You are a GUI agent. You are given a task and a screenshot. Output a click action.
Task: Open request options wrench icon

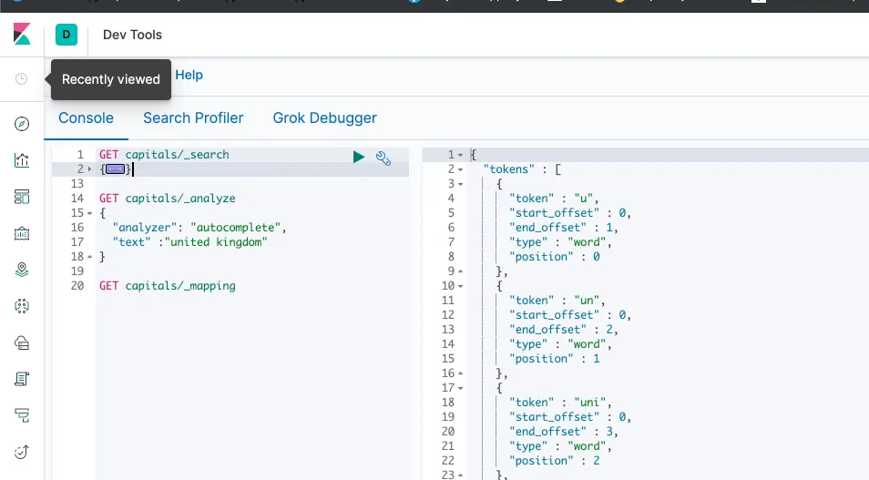click(383, 158)
